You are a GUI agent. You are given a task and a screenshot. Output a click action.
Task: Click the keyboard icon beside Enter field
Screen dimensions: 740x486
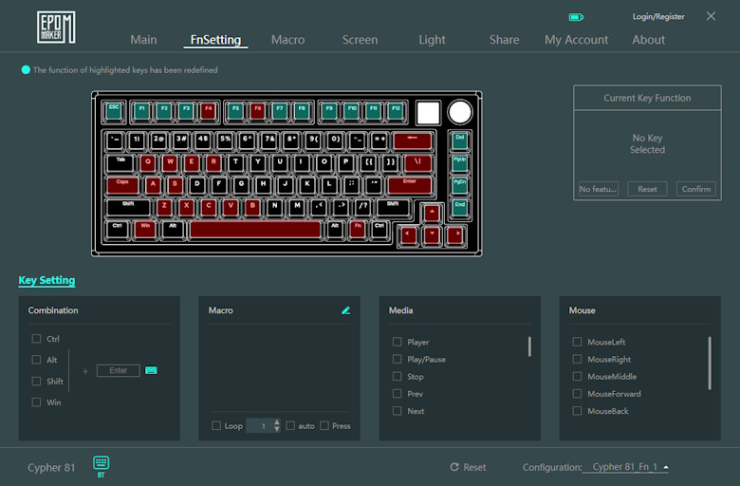151,370
